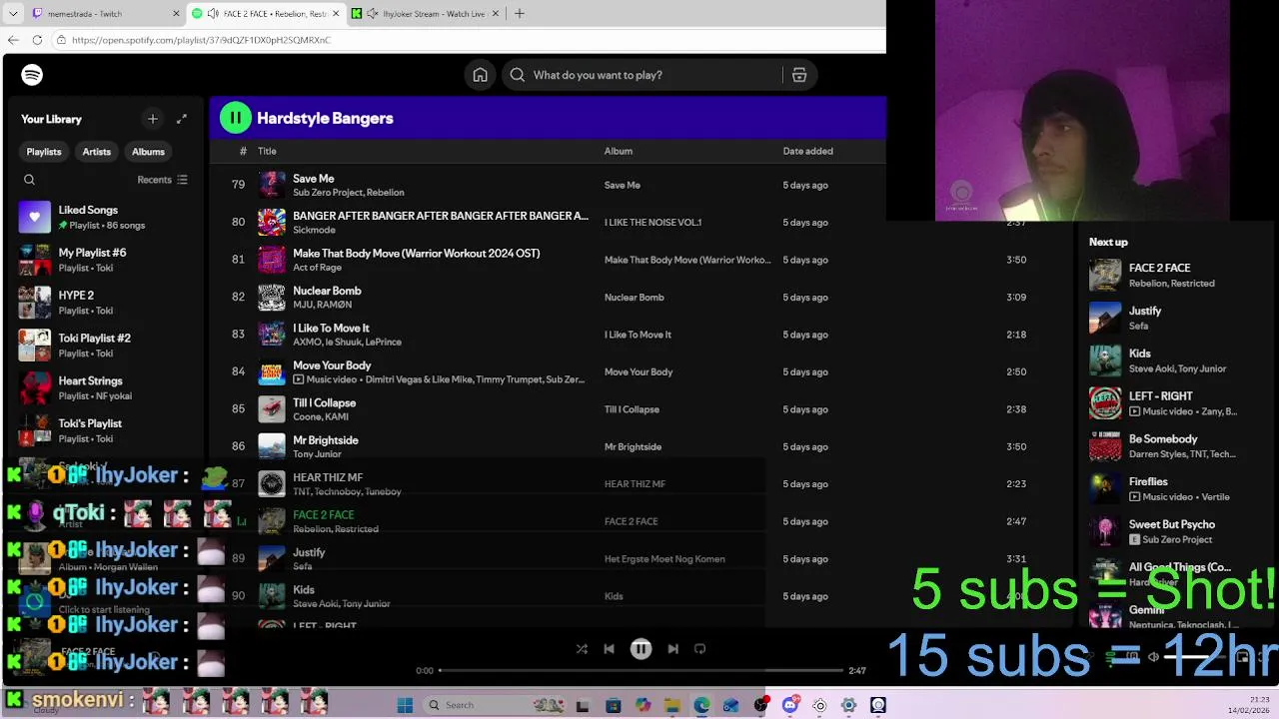Create new playlist with plus icon

(153, 119)
